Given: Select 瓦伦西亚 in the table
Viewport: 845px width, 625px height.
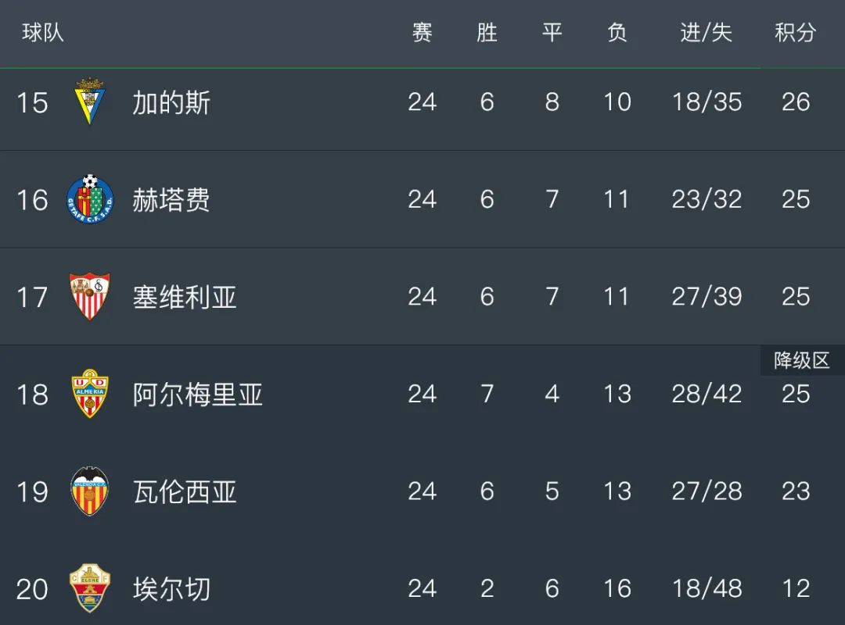Looking at the screenshot, I should point(185,491).
